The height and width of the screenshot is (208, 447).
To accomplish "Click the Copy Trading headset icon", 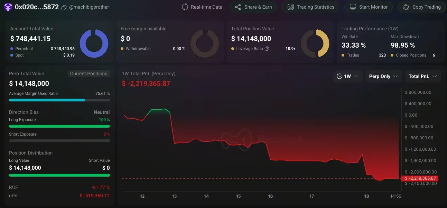I will click(406, 7).
